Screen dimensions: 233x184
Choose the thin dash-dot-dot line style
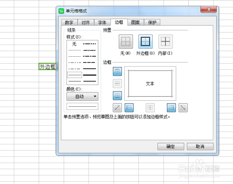coord(75,62)
